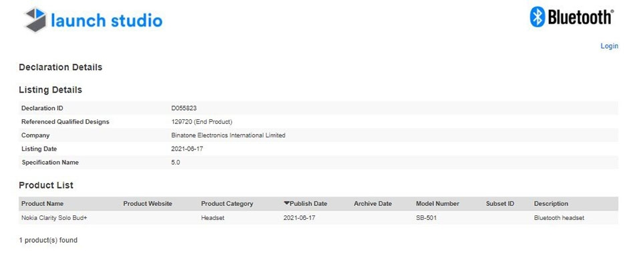Click the Declaration ID value D055823
Viewport: 641px width, 258px height.
click(x=184, y=108)
